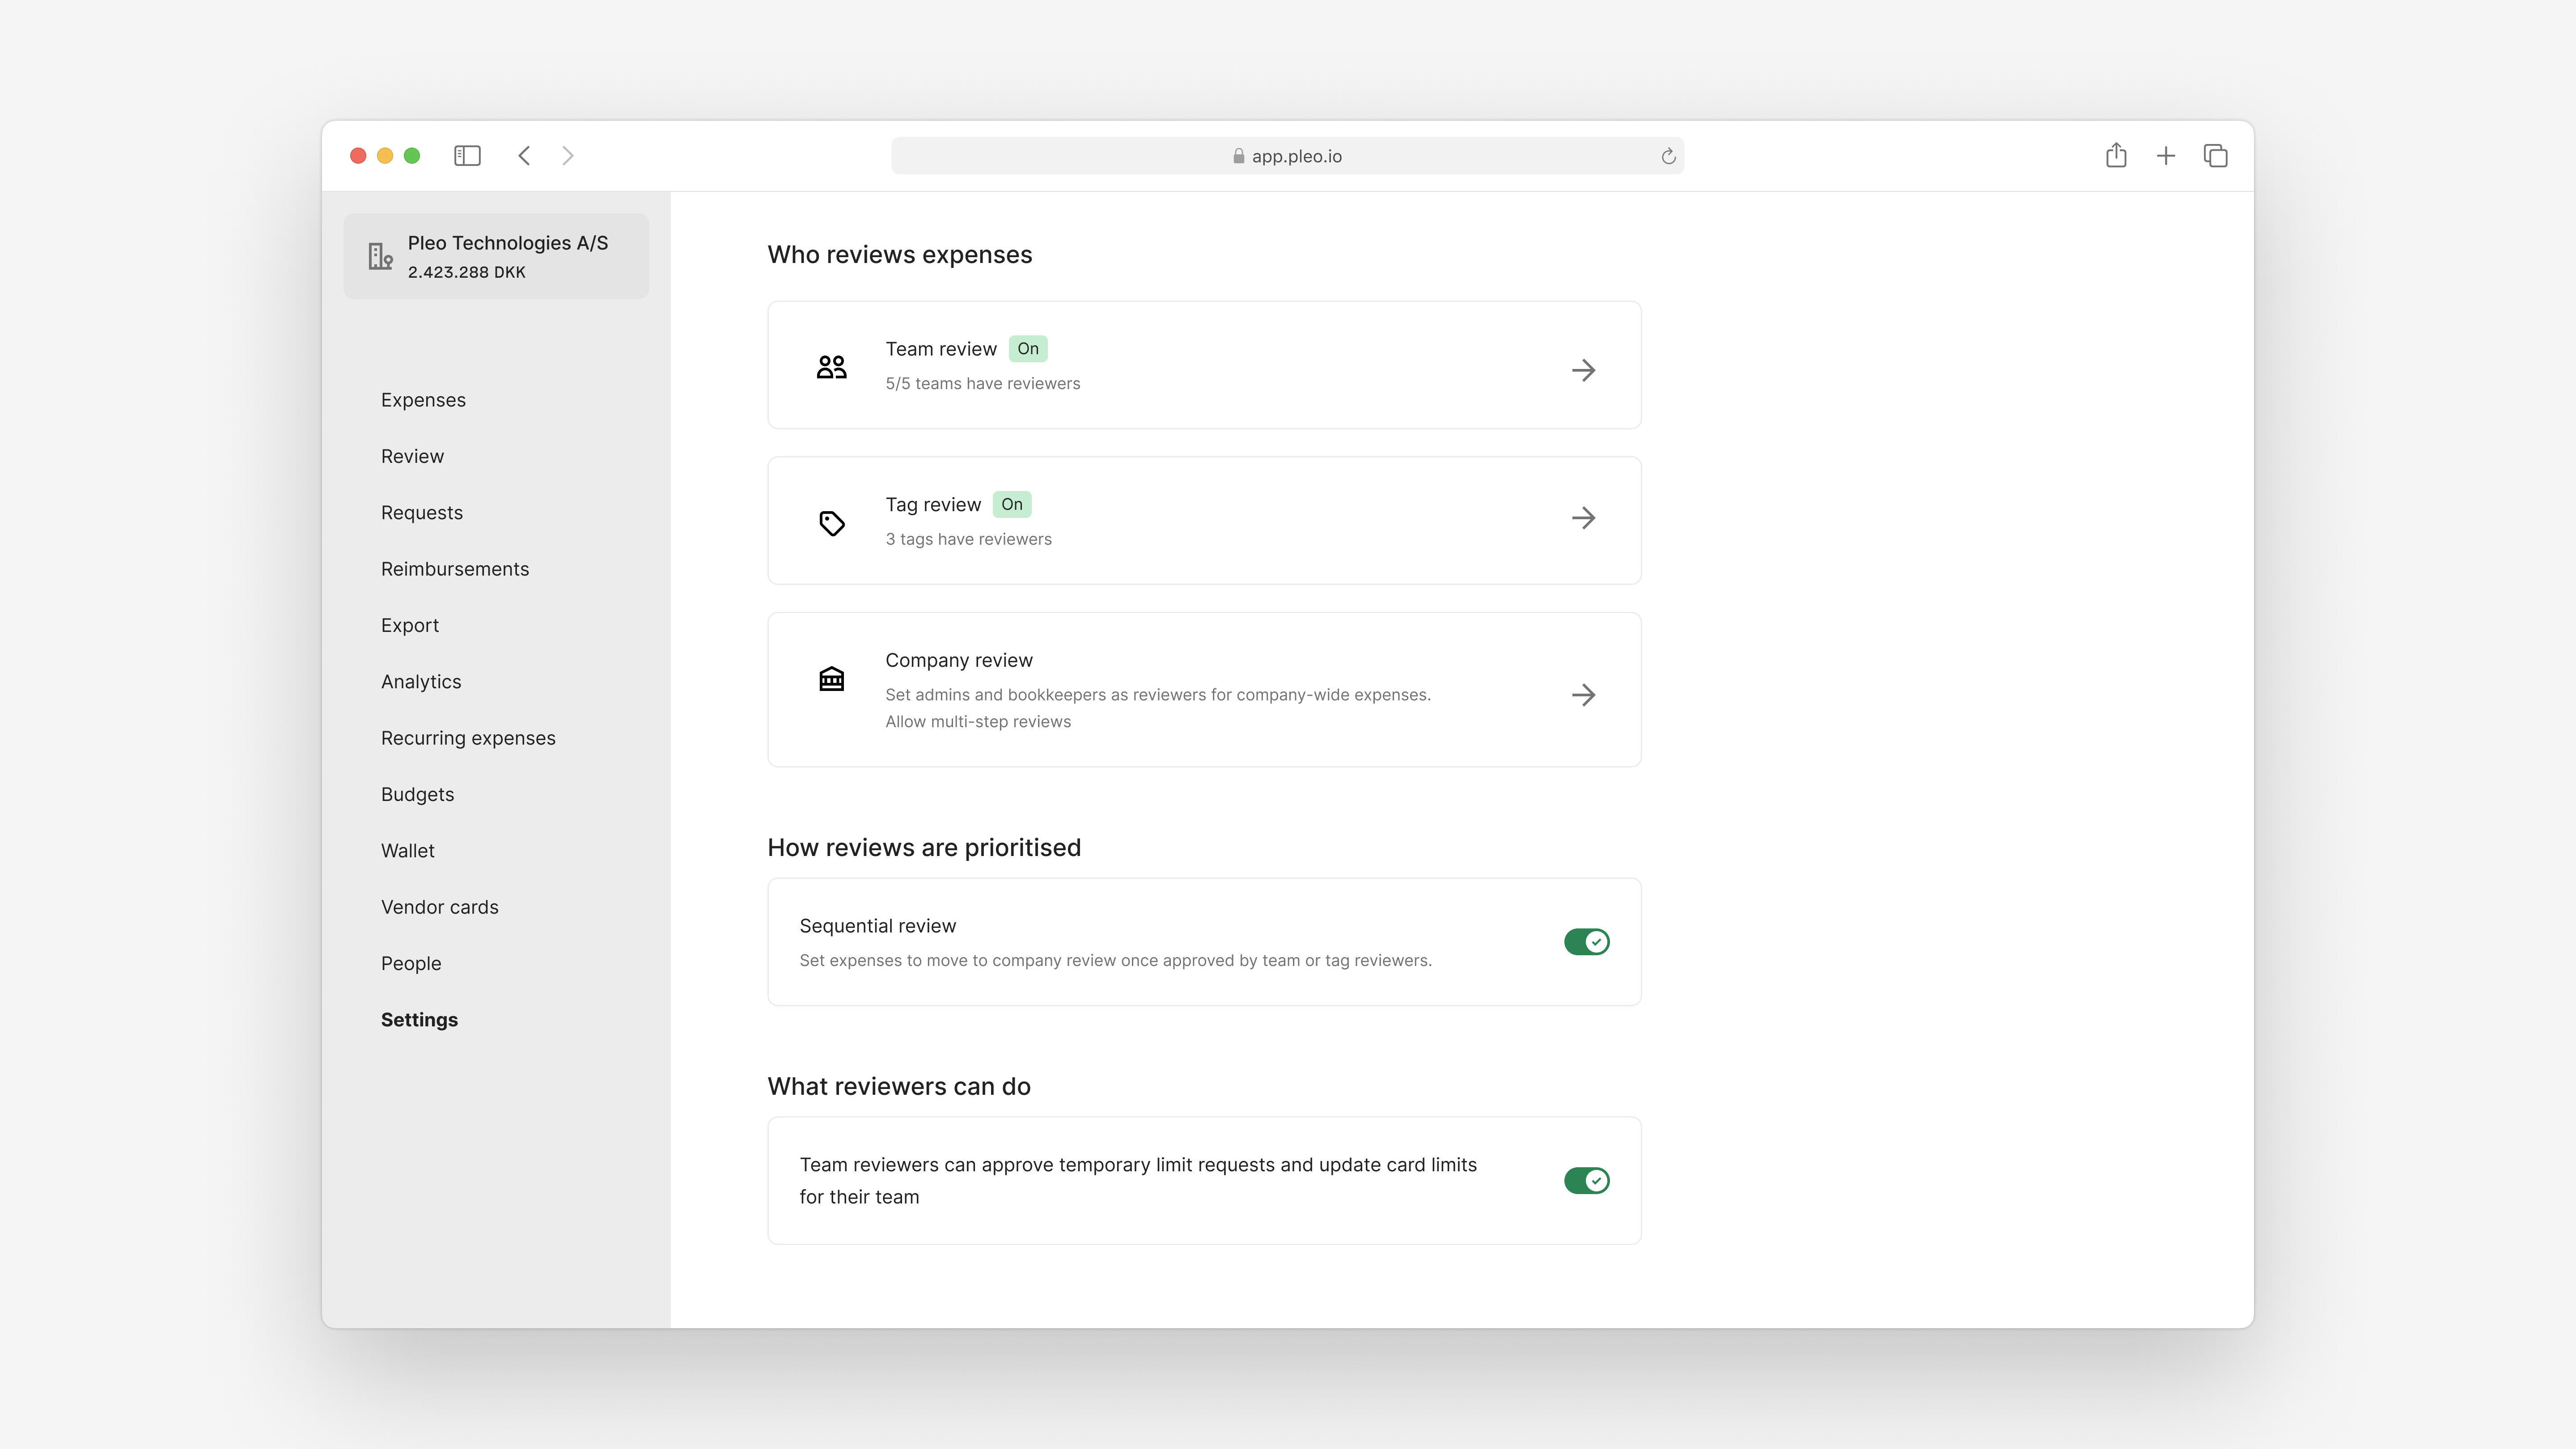Click the lock icon in address bar
Screen dimensions: 2576x1449
coord(1239,156)
